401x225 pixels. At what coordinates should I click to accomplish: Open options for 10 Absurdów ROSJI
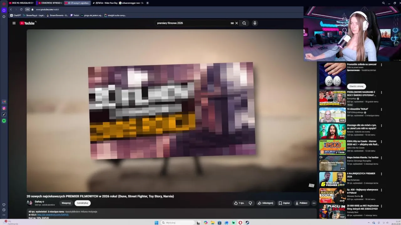[381, 109]
